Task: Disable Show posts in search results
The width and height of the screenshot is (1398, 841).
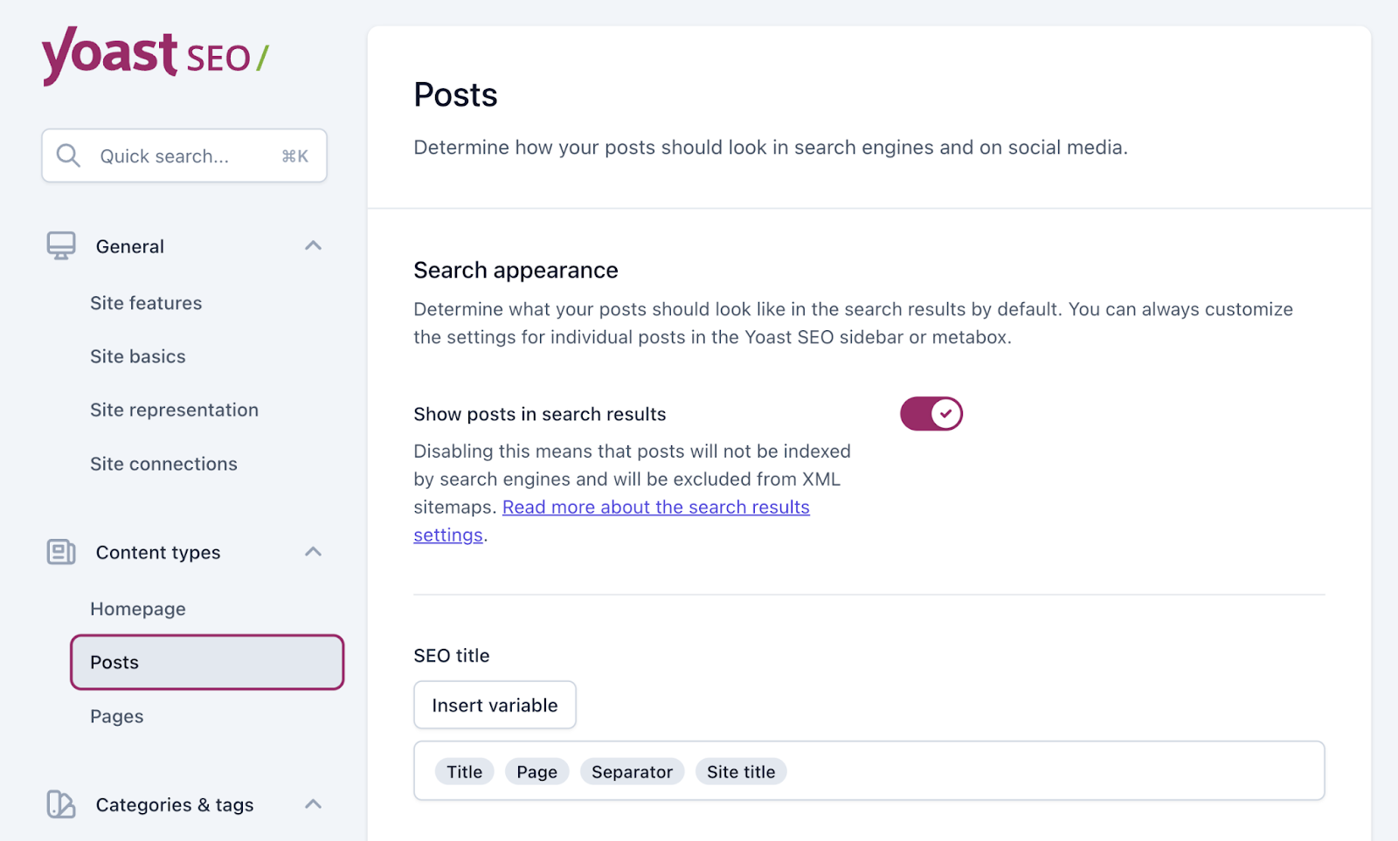Action: (931, 413)
